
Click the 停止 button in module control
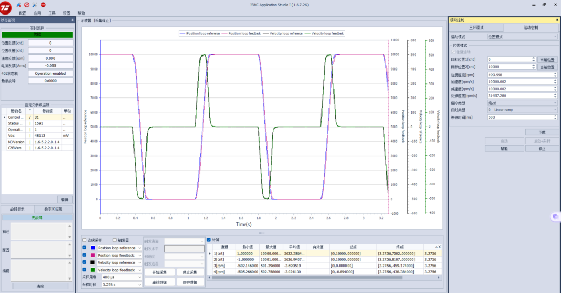pyautogui.click(x=542, y=149)
